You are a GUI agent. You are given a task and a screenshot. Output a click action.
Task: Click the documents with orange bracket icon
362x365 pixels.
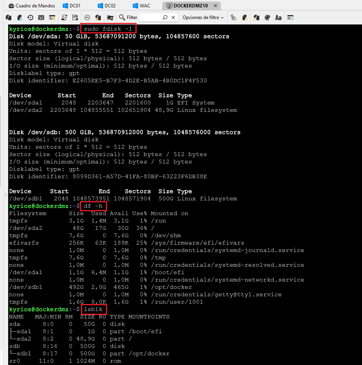pyautogui.click(x=257, y=17)
